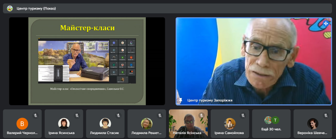Click the muted mic icon on Людмила Решет's tile
Screen dimensions: 336x139
click(x=160, y=116)
